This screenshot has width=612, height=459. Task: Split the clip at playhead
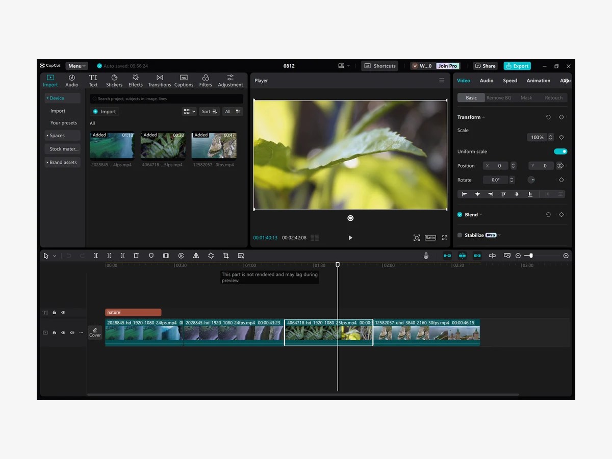click(x=95, y=256)
